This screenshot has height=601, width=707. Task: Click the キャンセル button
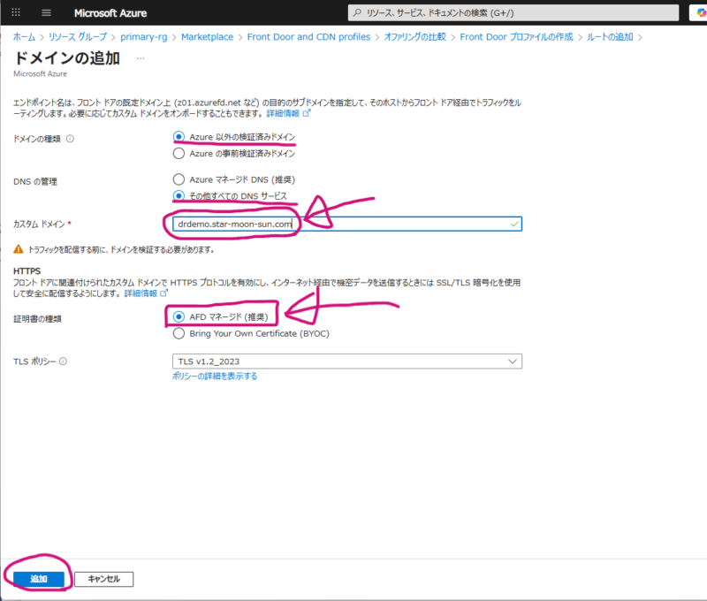103,579
